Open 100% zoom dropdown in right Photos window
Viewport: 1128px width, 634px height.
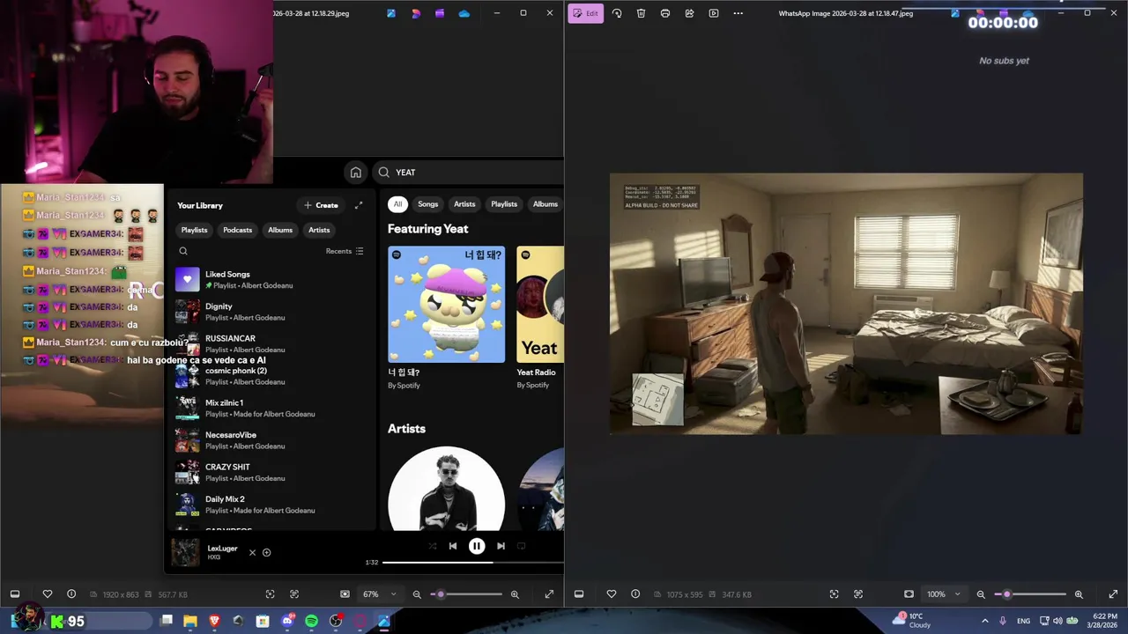(x=942, y=594)
